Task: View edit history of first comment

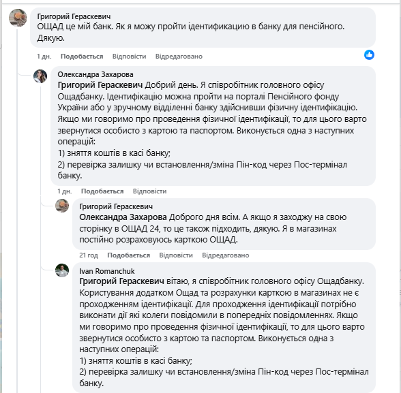Action: point(179,56)
